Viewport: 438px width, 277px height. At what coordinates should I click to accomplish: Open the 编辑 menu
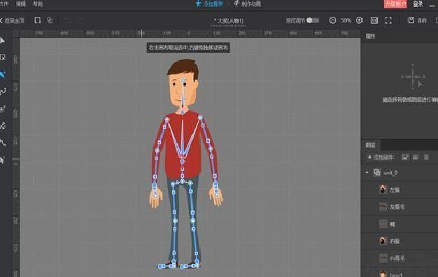21,3
